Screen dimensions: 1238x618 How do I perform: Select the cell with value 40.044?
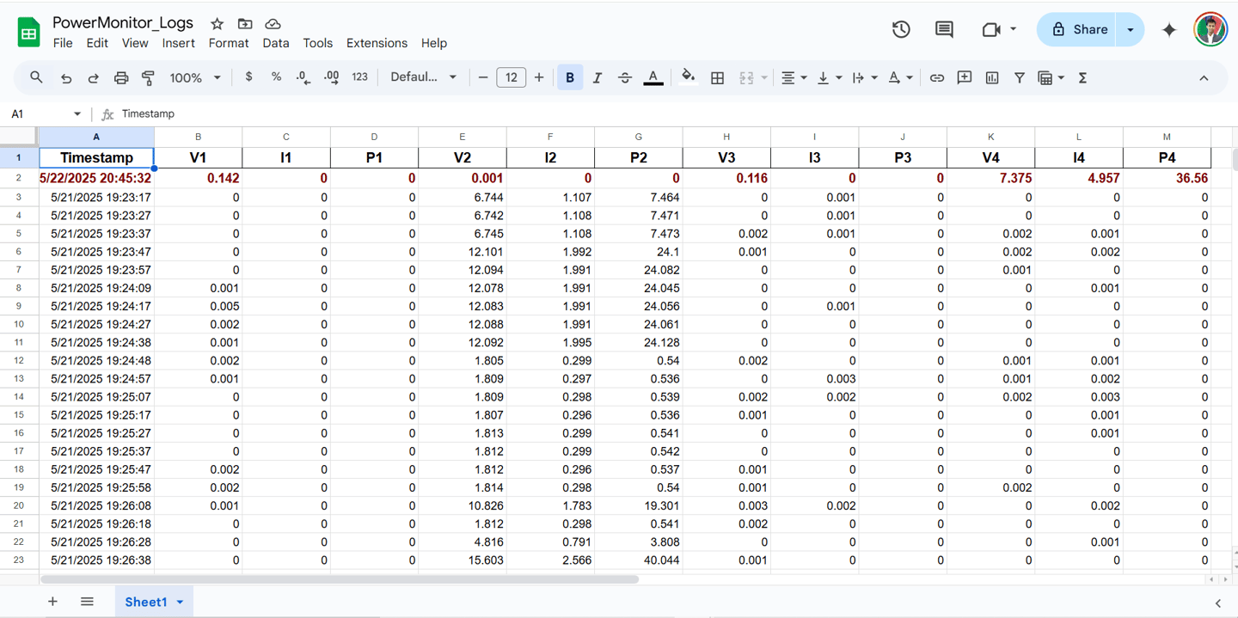click(x=639, y=560)
